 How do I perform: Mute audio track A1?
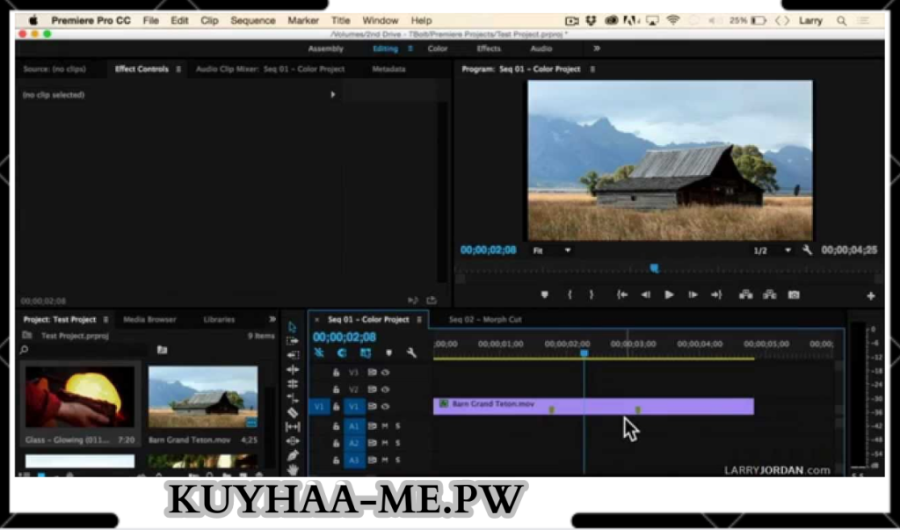(x=385, y=426)
